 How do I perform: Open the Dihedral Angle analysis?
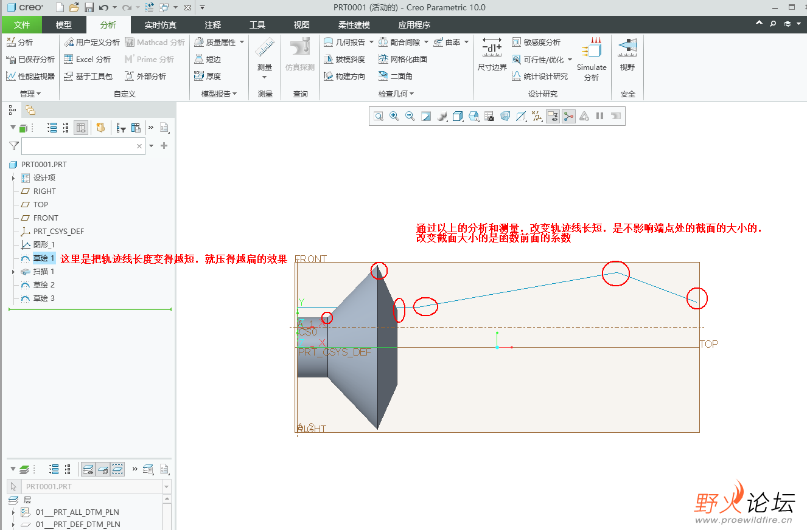click(396, 76)
